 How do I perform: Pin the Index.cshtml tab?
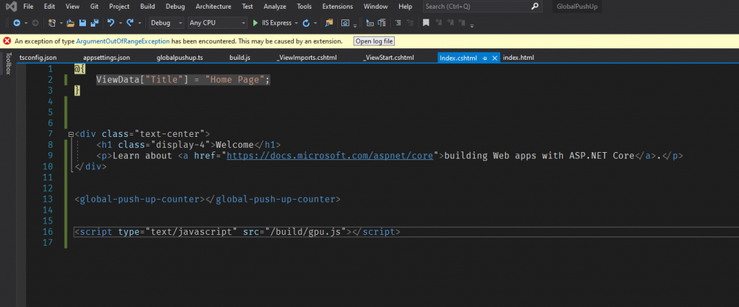485,58
